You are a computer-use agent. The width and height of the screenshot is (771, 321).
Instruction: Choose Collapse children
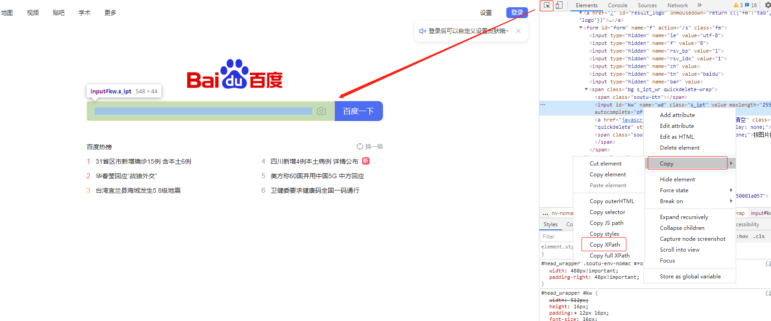point(682,228)
